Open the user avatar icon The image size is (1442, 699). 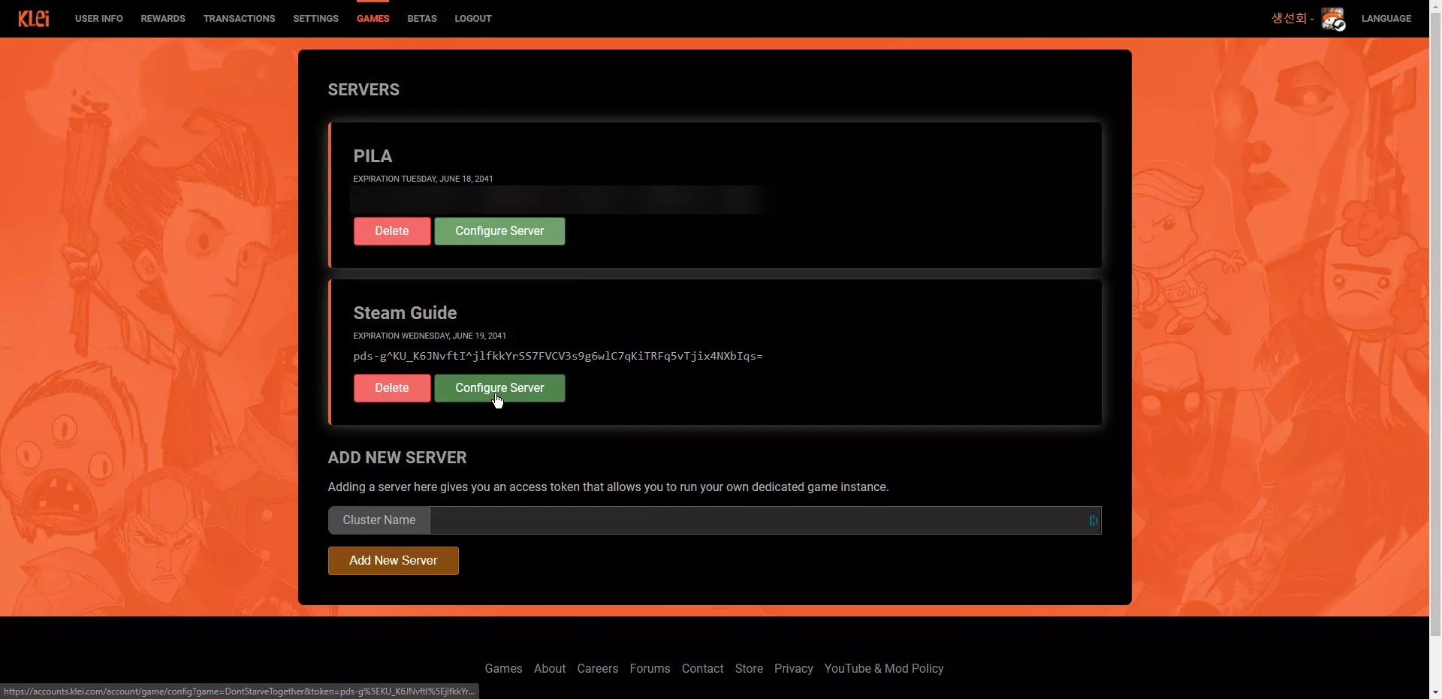tap(1333, 19)
